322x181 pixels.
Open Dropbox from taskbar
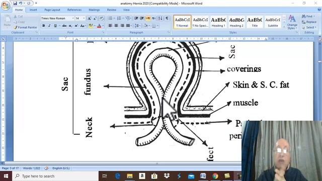167,176
